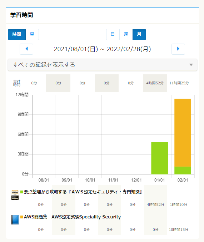204x242 pixels.
Task: Select the 時間 toggle
Action: [17, 34]
